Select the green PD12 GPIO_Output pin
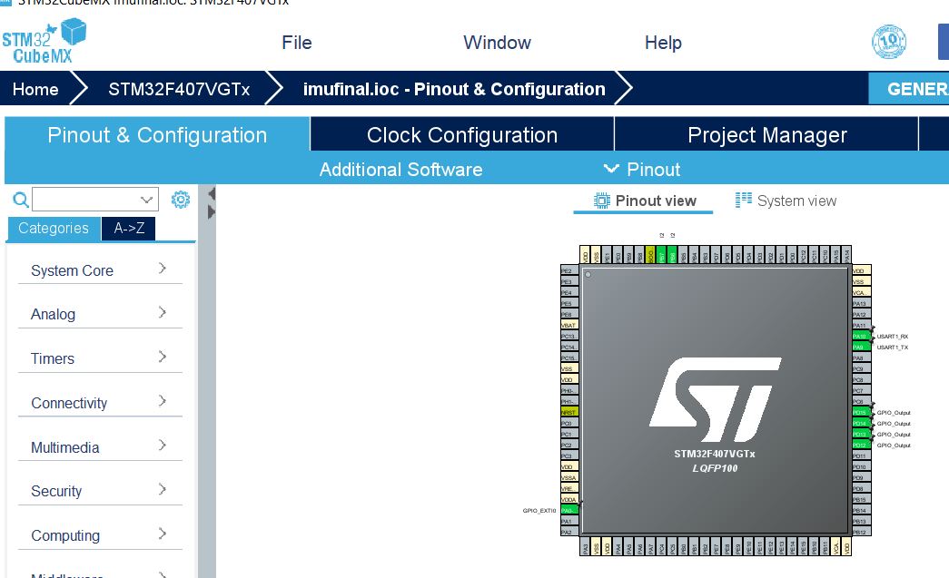The image size is (949, 578). coord(861,445)
